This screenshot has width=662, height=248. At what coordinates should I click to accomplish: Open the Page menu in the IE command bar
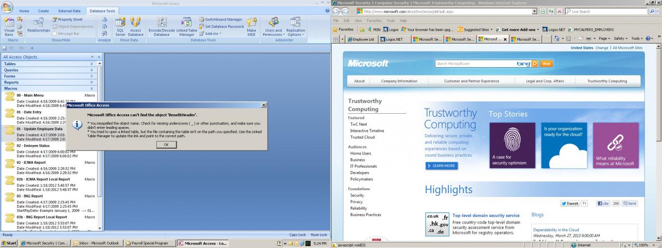604,39
